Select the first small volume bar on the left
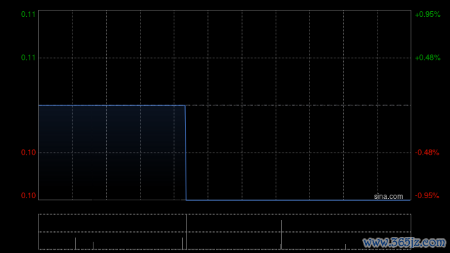This screenshot has height=253, width=450. (x=75, y=244)
